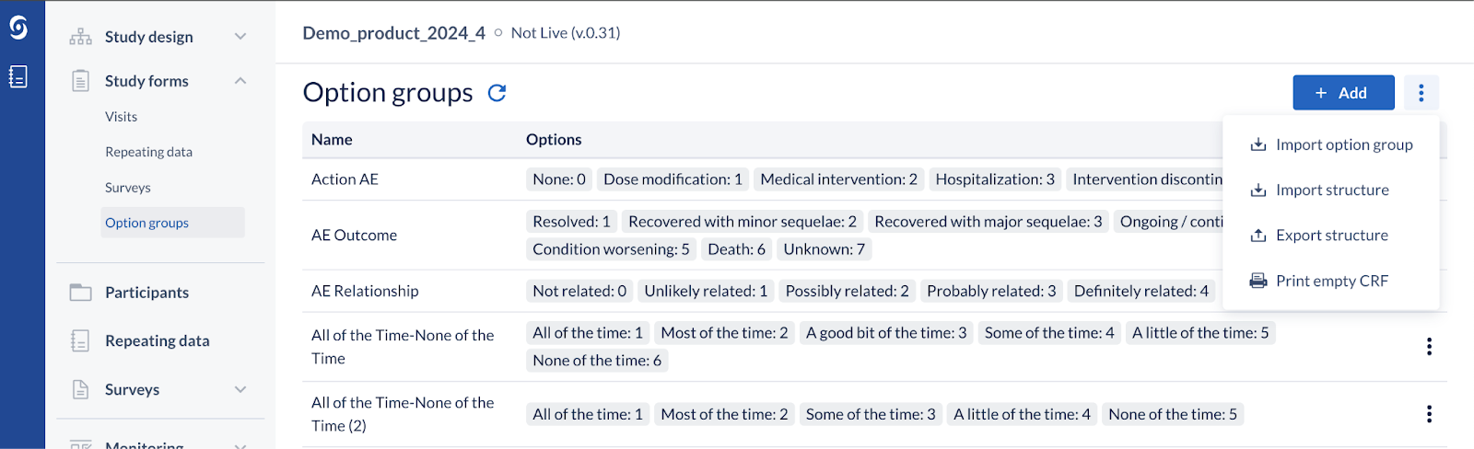Expand the Surveys section chevron

pos(240,389)
